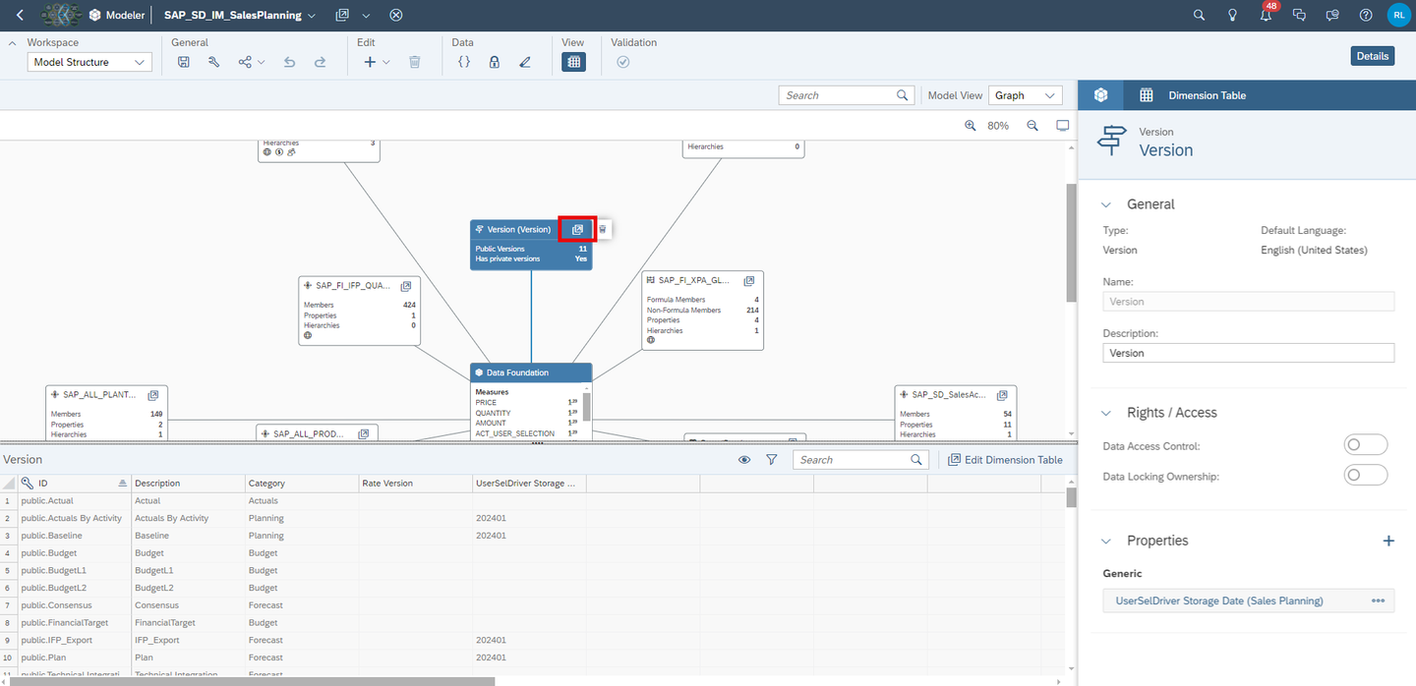Delete the Version node via its trash icon

(x=603, y=229)
